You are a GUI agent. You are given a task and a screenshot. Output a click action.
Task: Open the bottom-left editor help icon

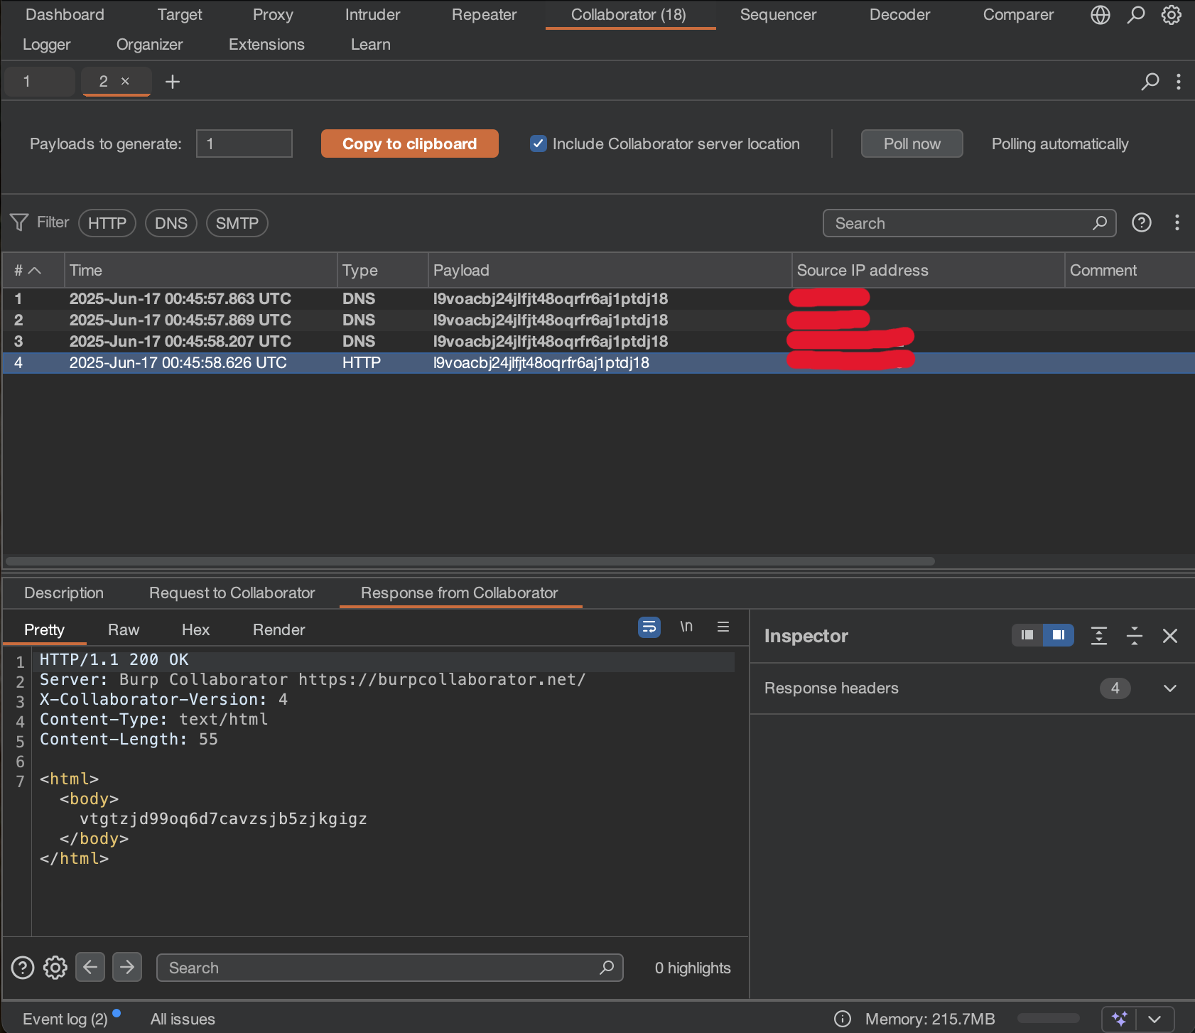click(22, 968)
